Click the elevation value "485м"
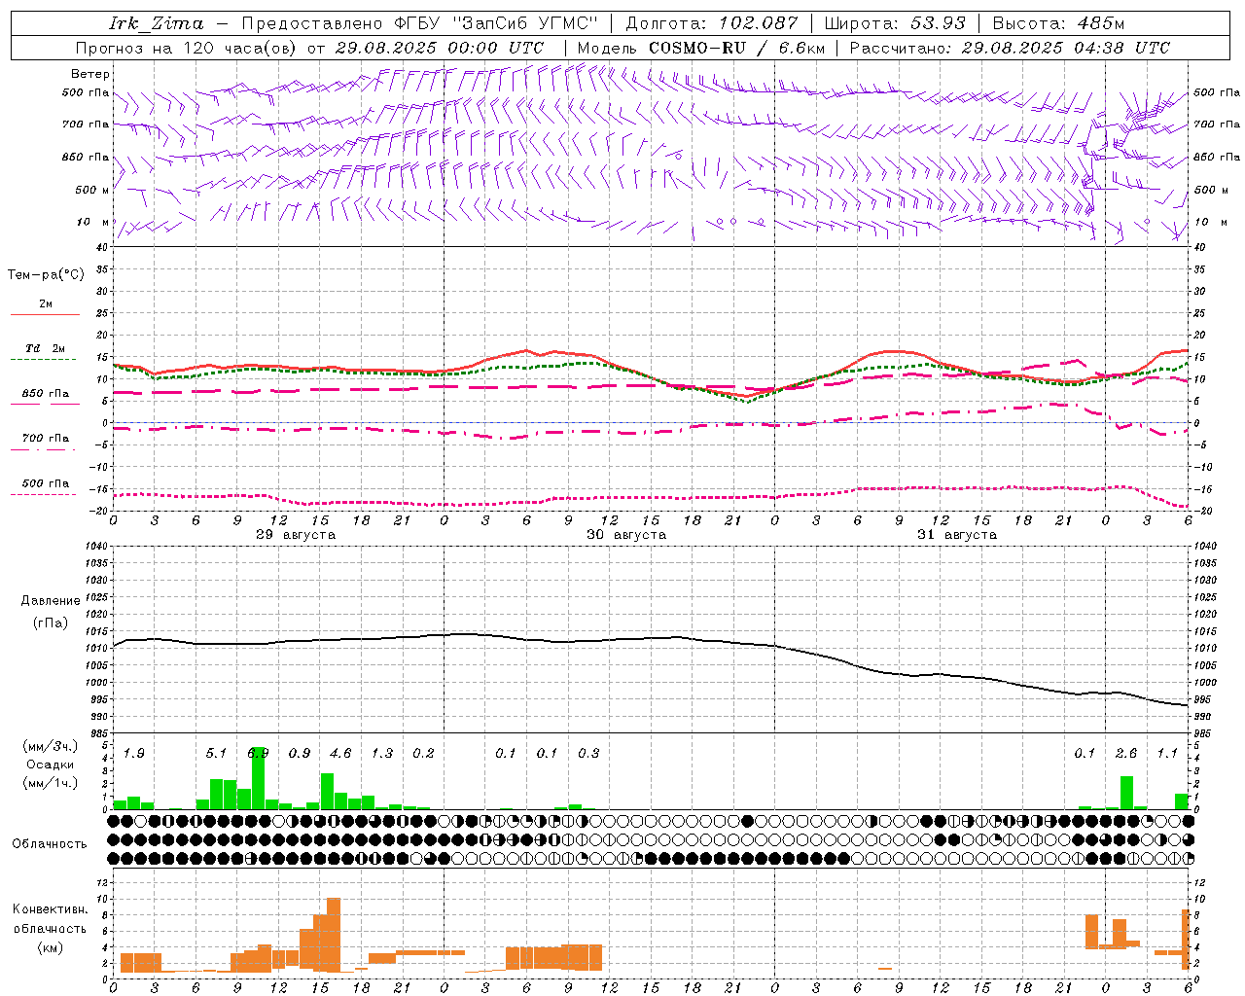Screen dimensions: 1245x996 pos(1101,23)
